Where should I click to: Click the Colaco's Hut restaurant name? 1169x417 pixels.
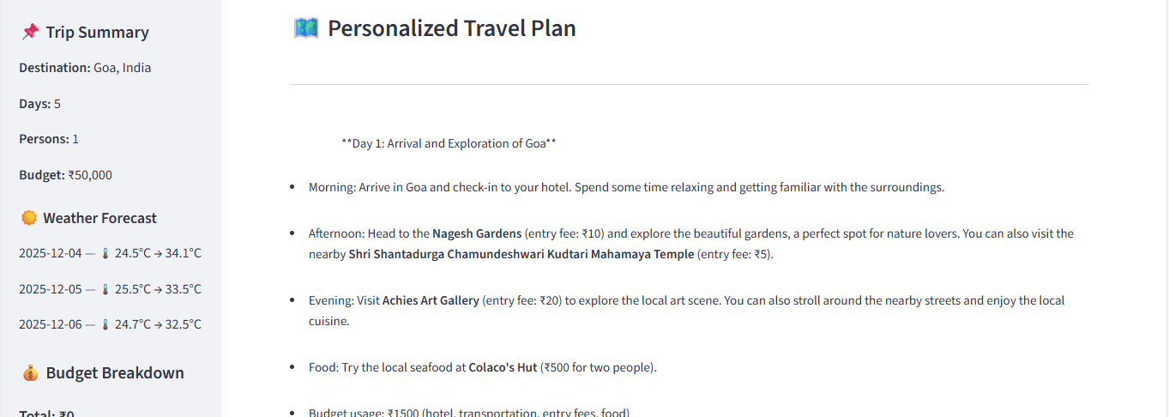(x=503, y=367)
